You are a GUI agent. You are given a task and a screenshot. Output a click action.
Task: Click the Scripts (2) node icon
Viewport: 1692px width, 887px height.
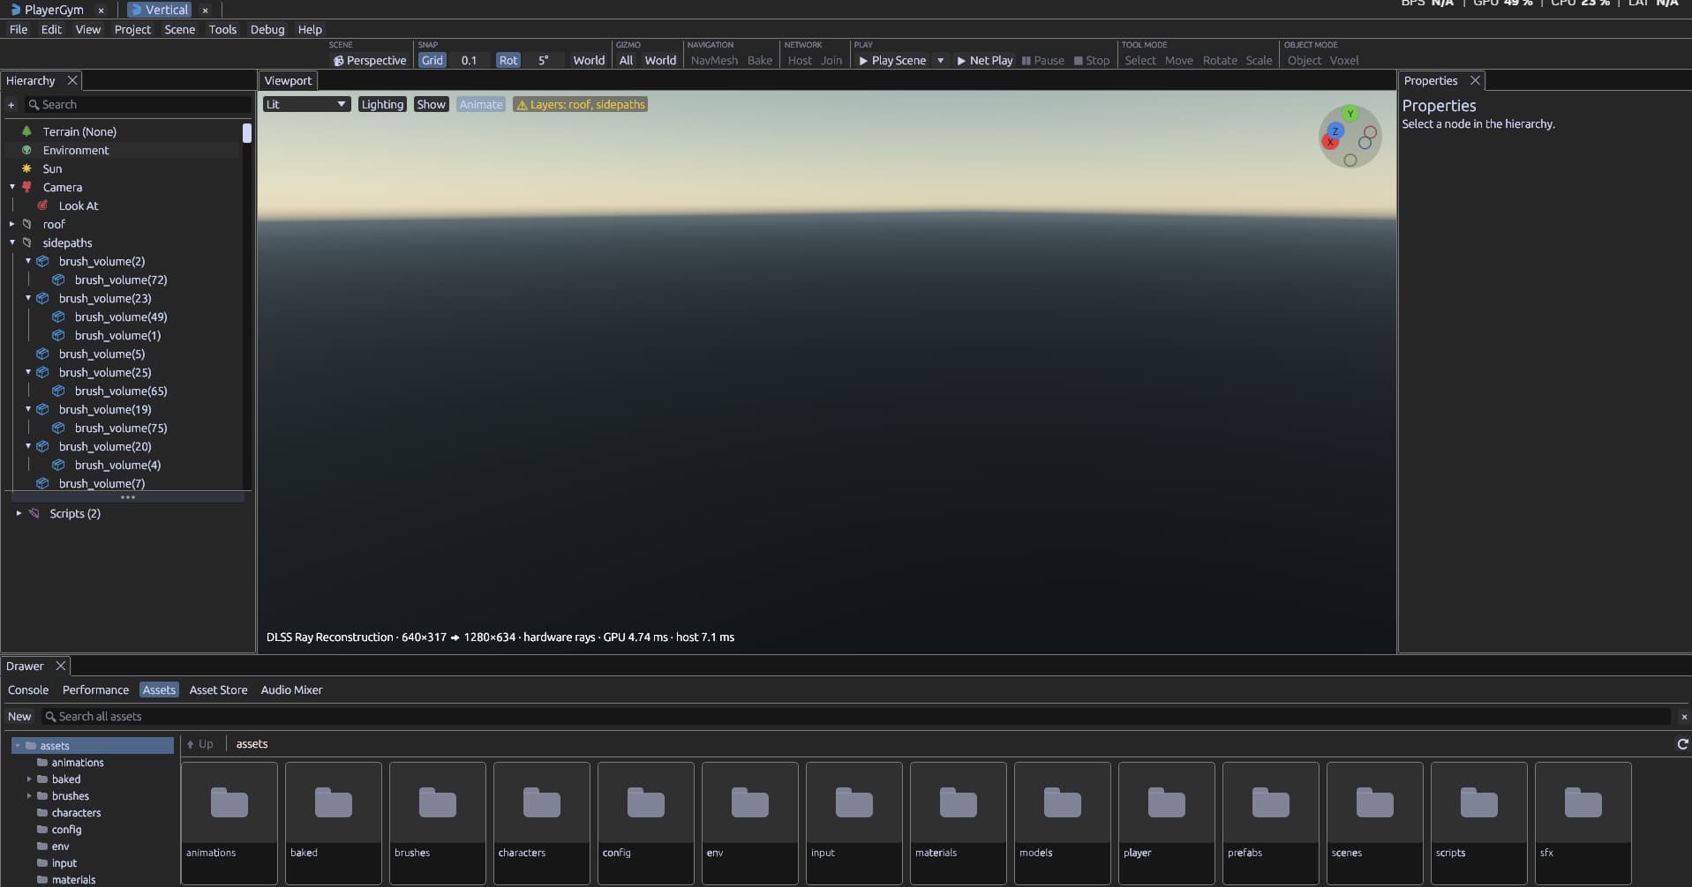pyautogui.click(x=34, y=513)
